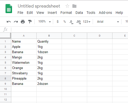Viewport: 128px width, 103px height.
Task: Activate the paint format roller icon
Action: [30, 22]
